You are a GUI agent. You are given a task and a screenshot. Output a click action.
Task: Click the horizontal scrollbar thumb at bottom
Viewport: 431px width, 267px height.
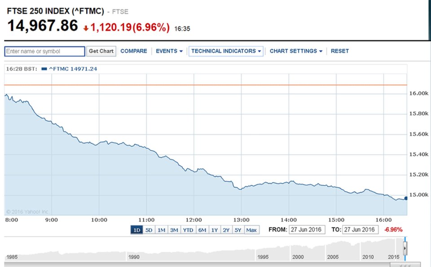pos(405,265)
